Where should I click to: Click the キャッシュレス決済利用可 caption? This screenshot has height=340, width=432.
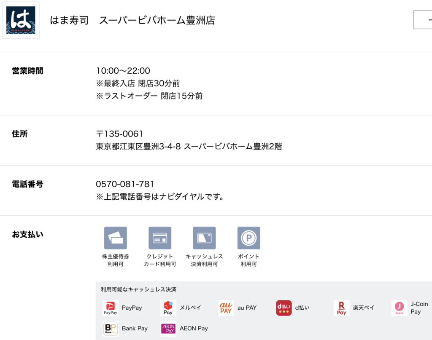(204, 260)
